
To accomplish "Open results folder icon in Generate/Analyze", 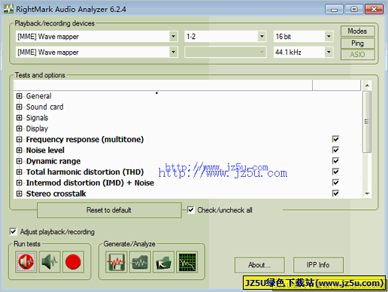I will click(163, 262).
